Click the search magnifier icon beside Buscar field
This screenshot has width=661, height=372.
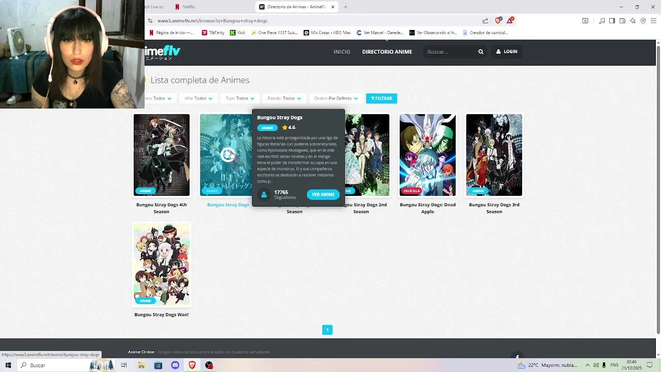coord(481,52)
